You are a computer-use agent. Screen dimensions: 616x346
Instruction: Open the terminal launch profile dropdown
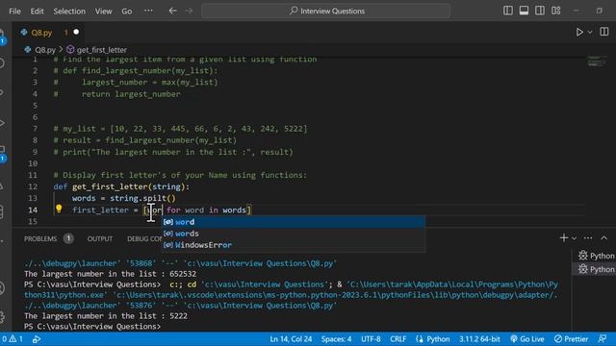pyautogui.click(x=574, y=238)
